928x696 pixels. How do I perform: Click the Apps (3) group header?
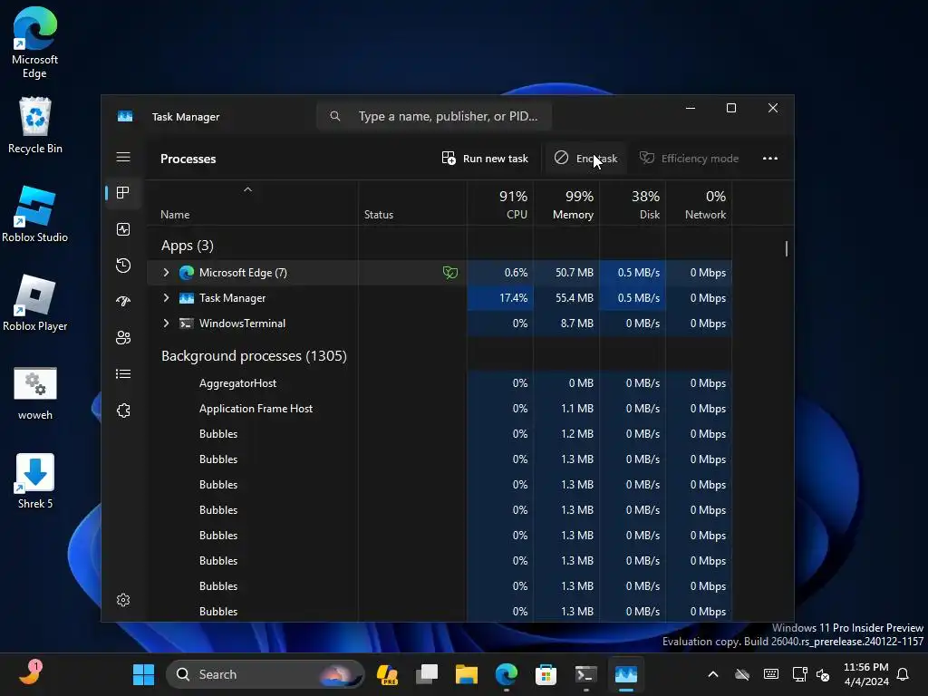[187, 245]
